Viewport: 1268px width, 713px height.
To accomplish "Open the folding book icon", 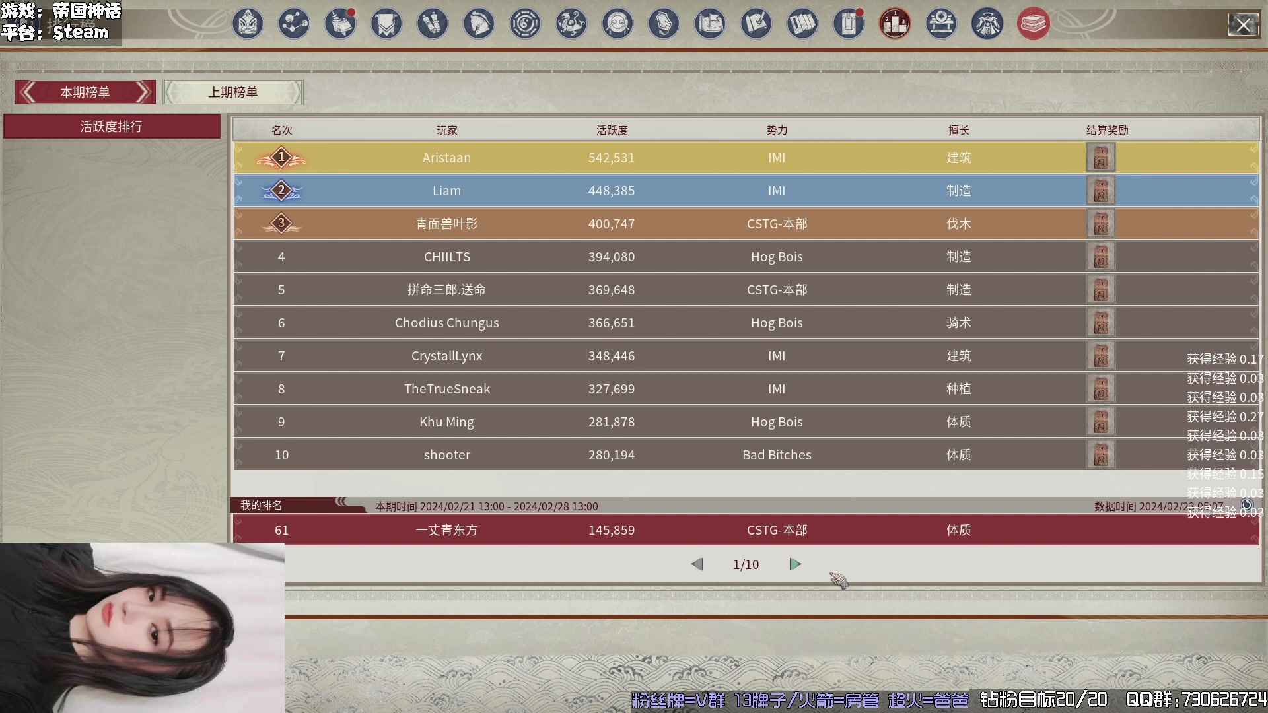I will (x=802, y=24).
